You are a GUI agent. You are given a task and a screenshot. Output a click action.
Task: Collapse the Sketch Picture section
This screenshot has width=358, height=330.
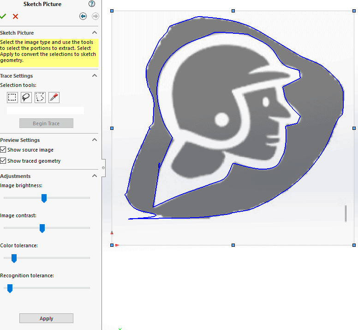(x=95, y=33)
